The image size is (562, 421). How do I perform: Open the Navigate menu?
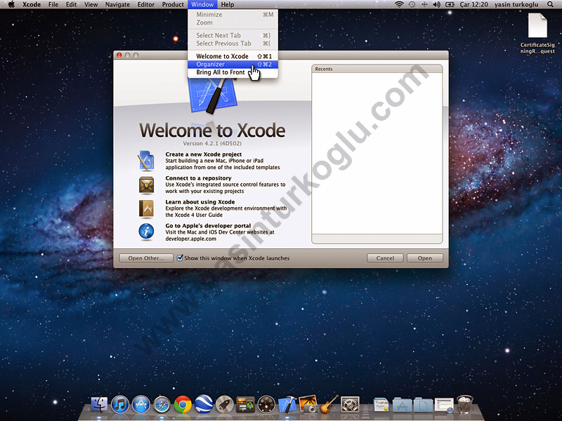click(117, 4)
